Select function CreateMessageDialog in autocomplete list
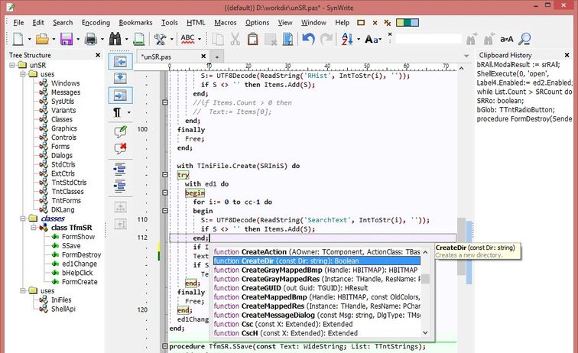 point(317,315)
